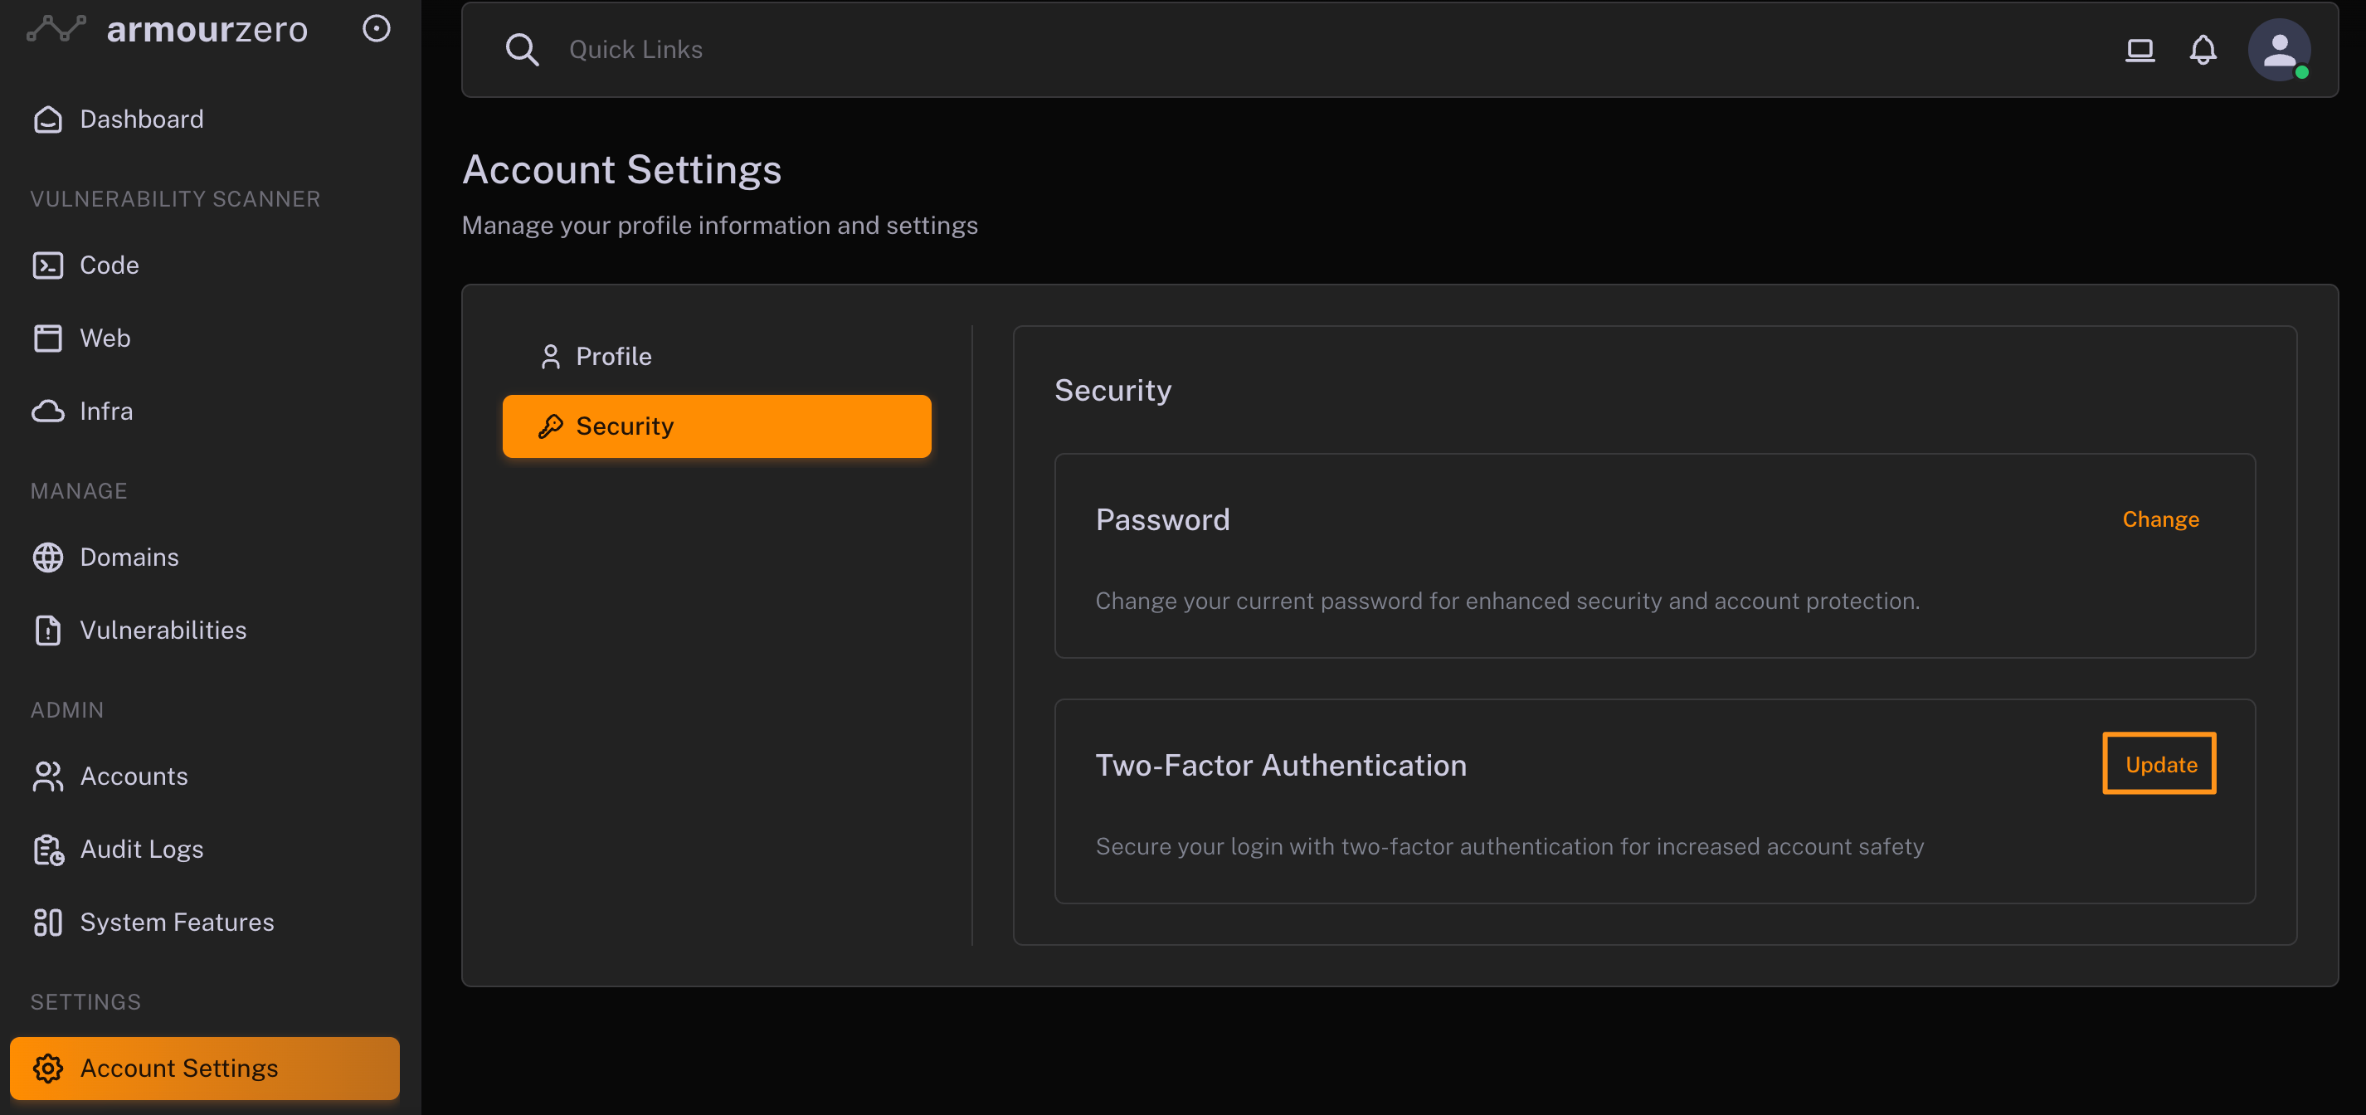This screenshot has height=1115, width=2366.
Task: Open the Web scanner page
Action: click(105, 338)
